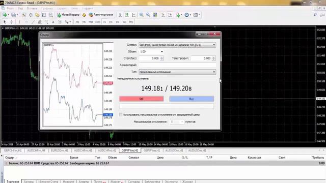326x183 pixels.
Task: Enable the maximum deviation checkbox
Action: 121,114
